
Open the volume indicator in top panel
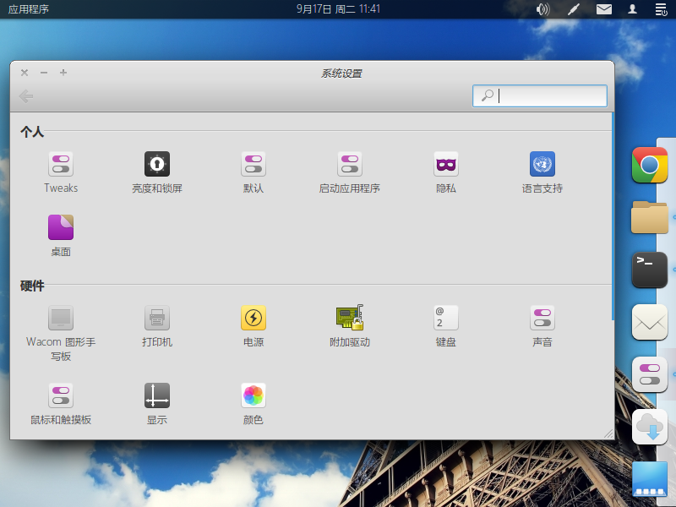[542, 9]
